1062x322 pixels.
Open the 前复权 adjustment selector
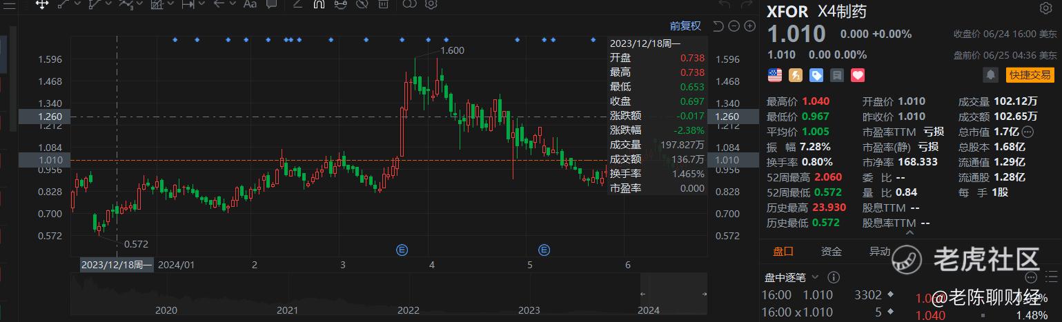pyautogui.click(x=685, y=26)
